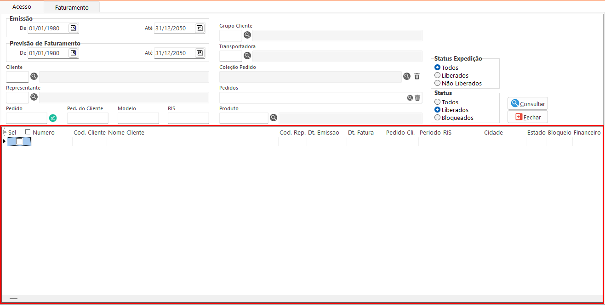Select Liberados under Status Expedição
Image resolution: width=605 pixels, height=305 pixels.
point(438,75)
